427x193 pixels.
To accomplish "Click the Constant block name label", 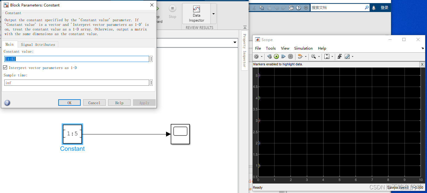I will tap(72, 149).
